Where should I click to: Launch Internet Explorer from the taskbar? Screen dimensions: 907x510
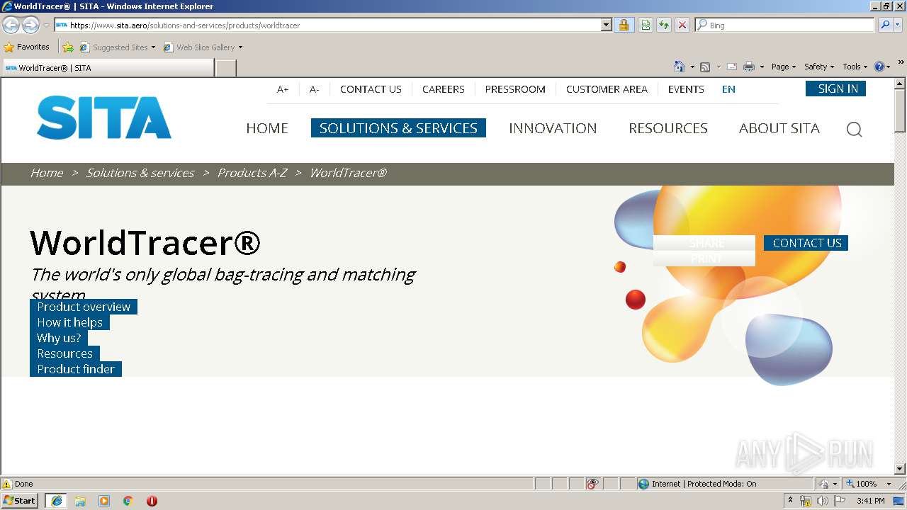(x=56, y=501)
